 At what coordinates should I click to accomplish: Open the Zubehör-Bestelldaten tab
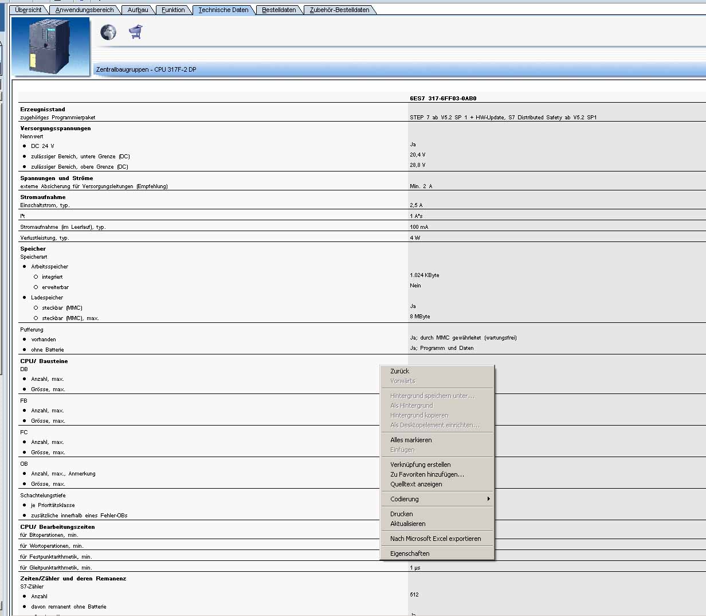pyautogui.click(x=339, y=10)
